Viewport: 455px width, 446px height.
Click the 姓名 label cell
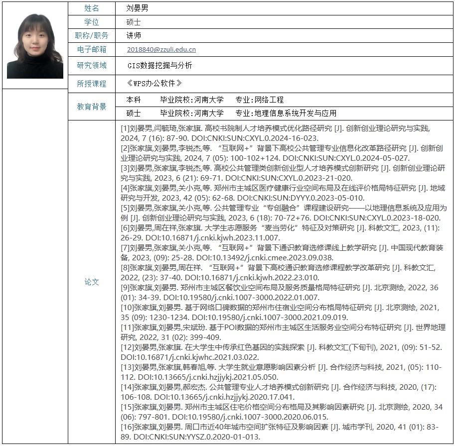click(x=92, y=8)
